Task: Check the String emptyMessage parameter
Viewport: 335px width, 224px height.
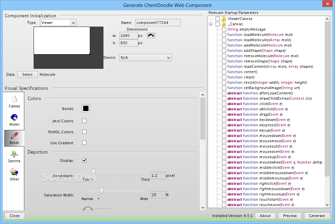Action: 224,29
